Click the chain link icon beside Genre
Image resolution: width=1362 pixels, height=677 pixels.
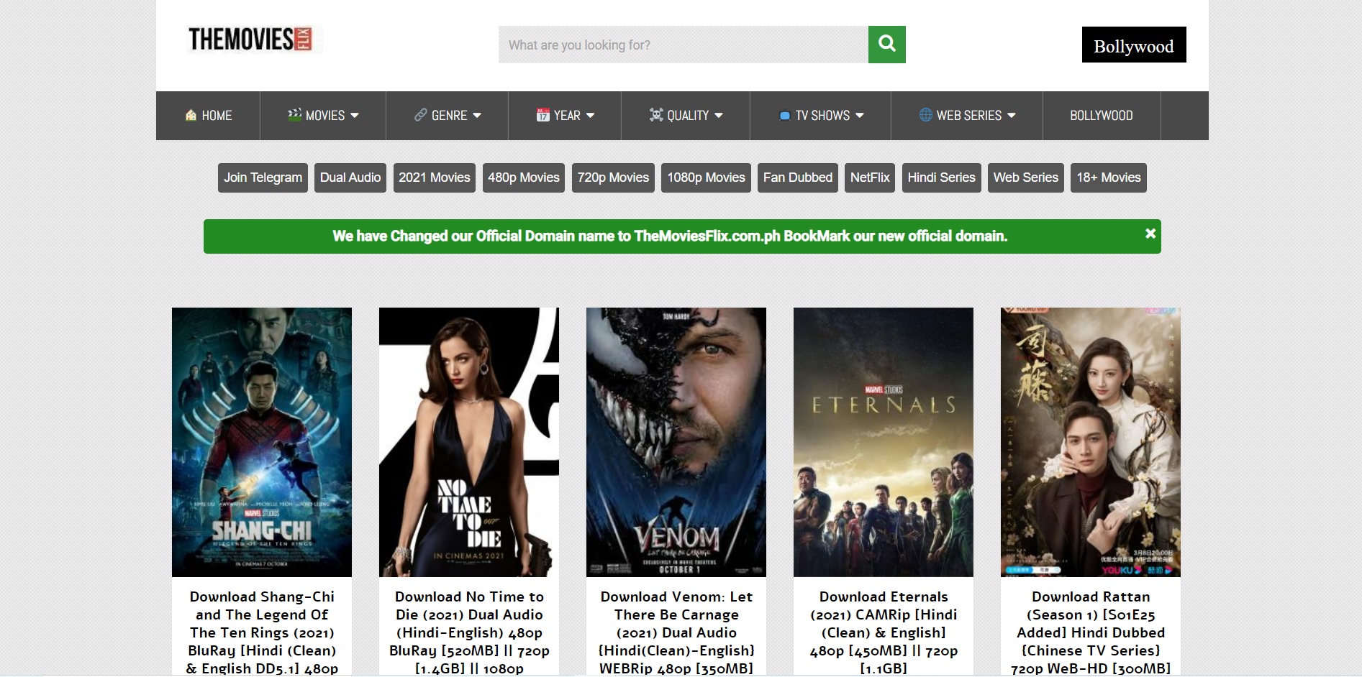[x=420, y=115]
